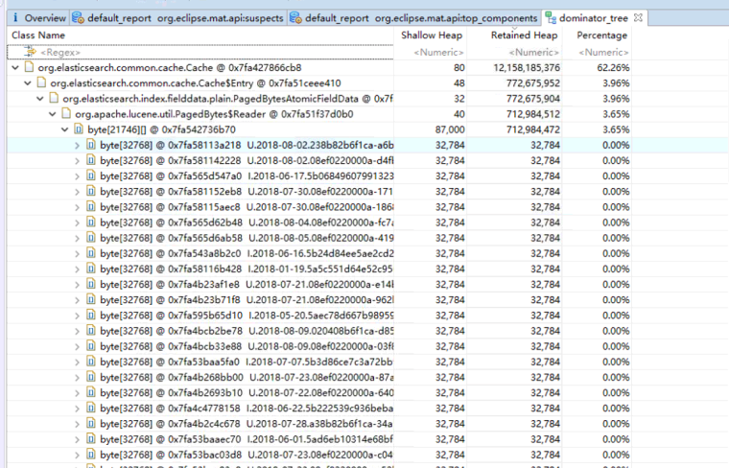Click the suspects report tab icon
The width and height of the screenshot is (729, 468).
(x=78, y=18)
